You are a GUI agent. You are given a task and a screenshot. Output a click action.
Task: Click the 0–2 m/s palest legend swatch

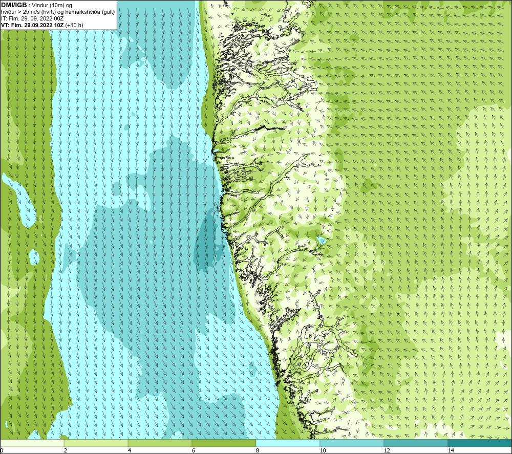(x=32, y=443)
